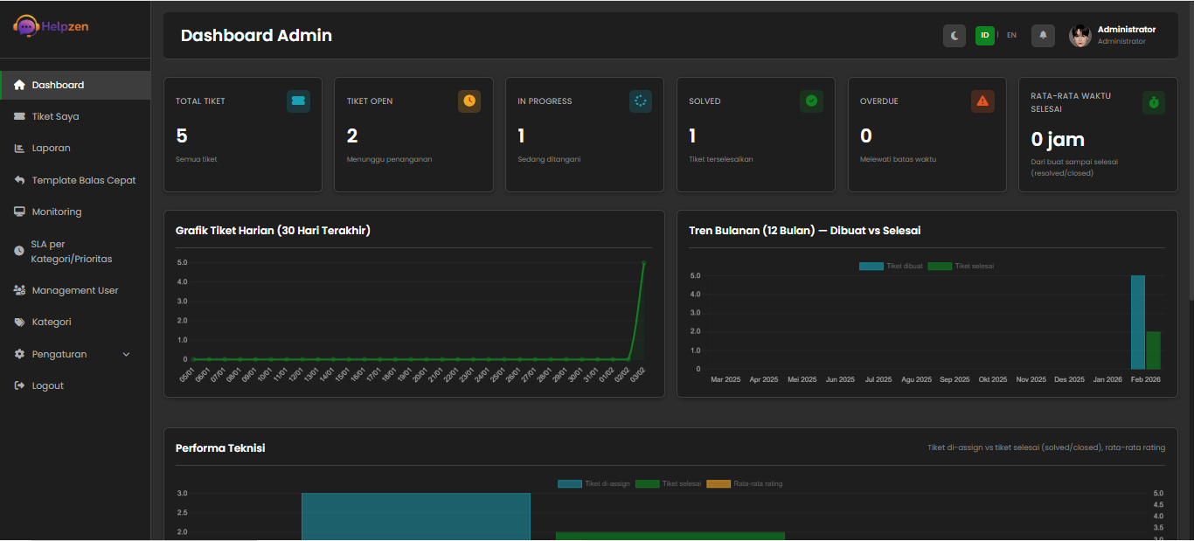
Task: Open the Laporan report icon
Action: (x=19, y=147)
